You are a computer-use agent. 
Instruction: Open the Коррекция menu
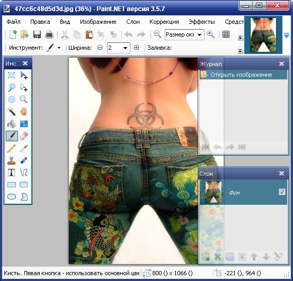[x=164, y=22]
